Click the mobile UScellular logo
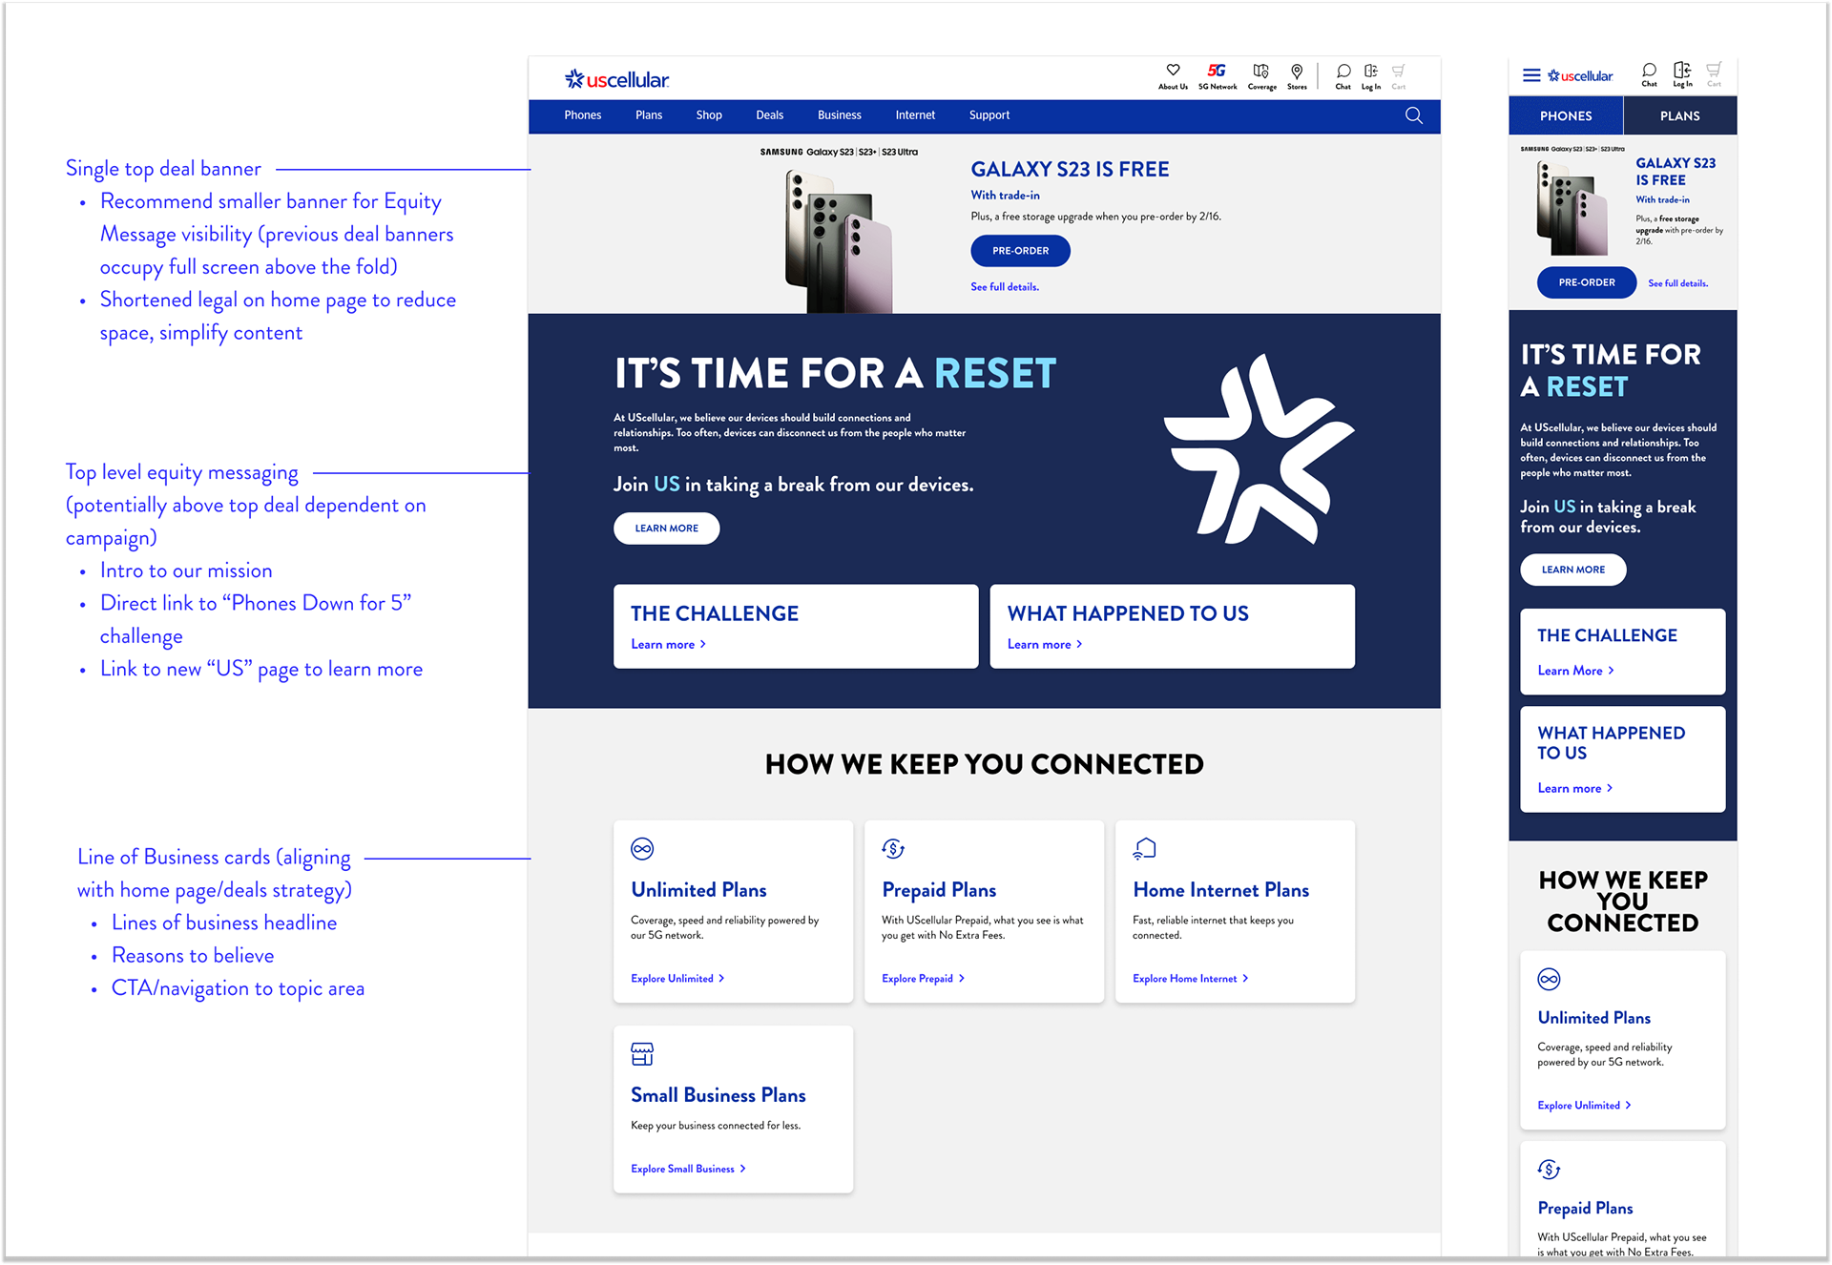This screenshot has height=1265, width=1832. click(1580, 75)
